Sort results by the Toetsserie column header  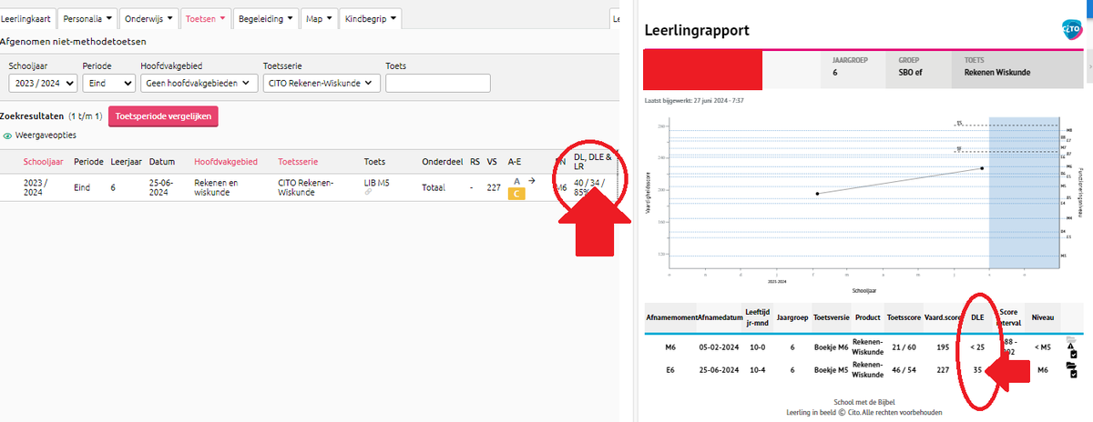(x=298, y=161)
